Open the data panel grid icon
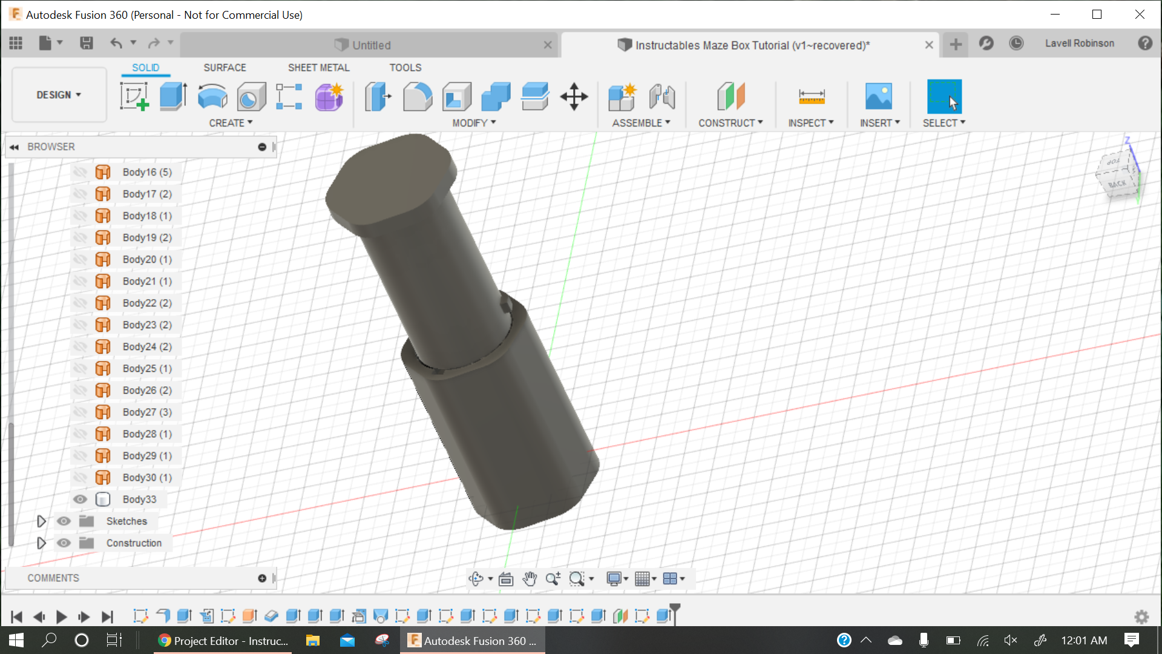The image size is (1162, 654). (16, 43)
